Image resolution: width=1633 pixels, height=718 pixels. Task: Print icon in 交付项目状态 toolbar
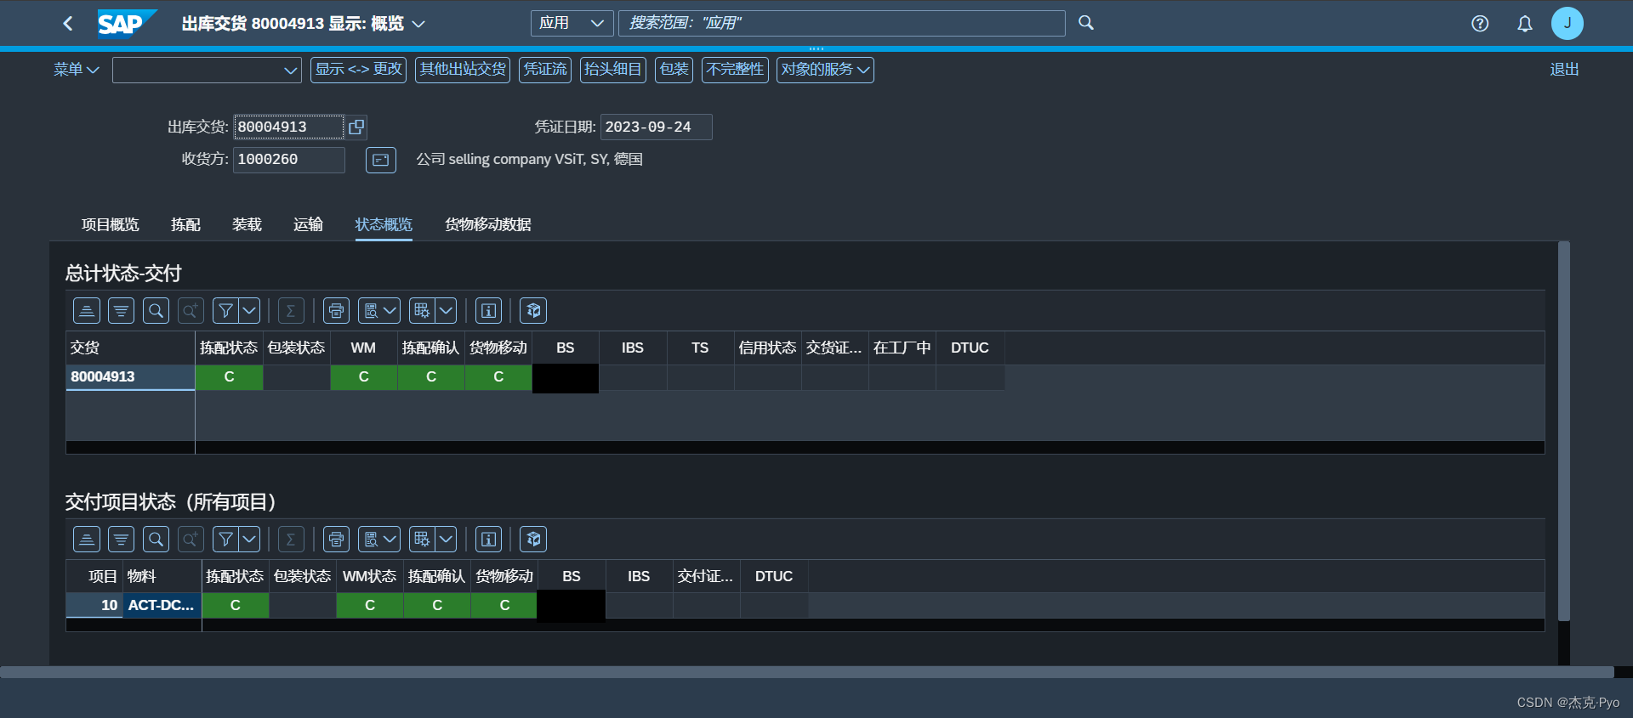point(337,540)
